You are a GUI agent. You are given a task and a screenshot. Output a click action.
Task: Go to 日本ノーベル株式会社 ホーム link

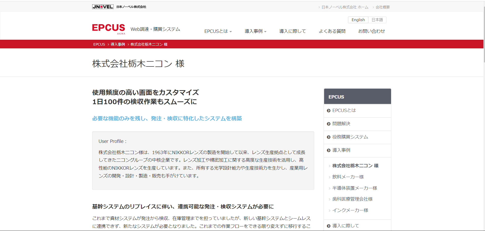(x=345, y=7)
